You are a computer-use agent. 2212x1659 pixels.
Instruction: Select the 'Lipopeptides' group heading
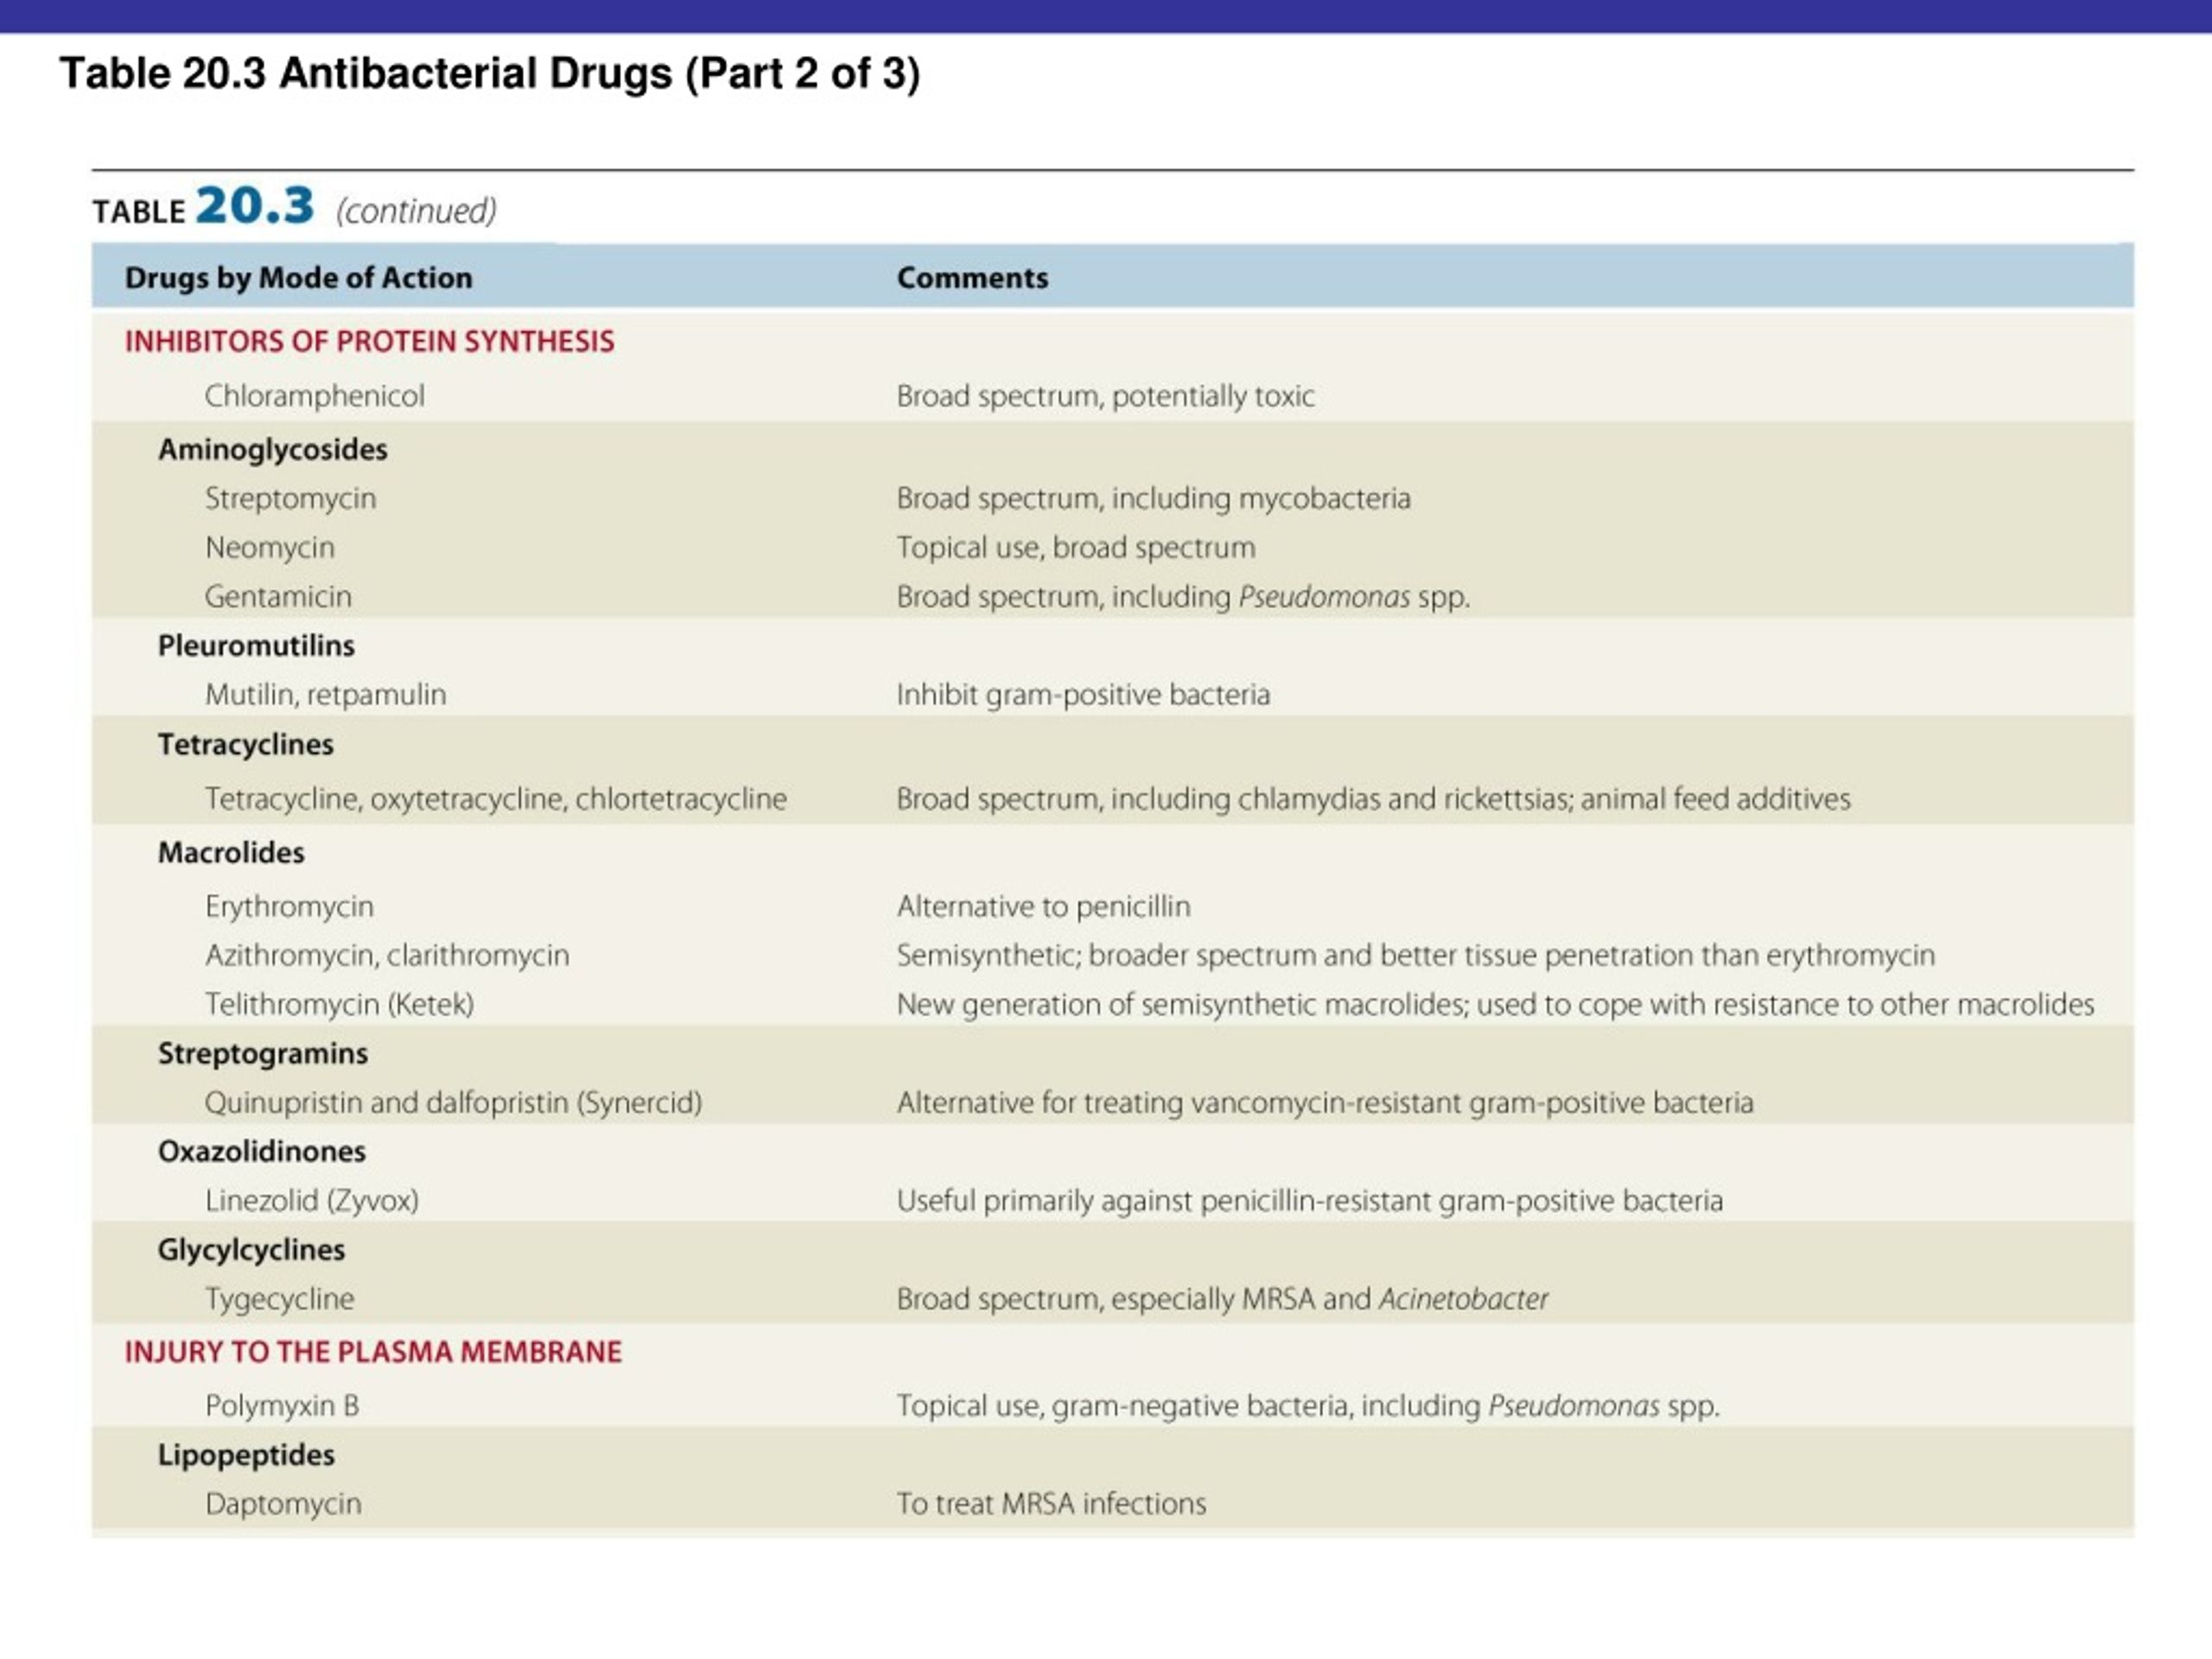(x=246, y=1455)
